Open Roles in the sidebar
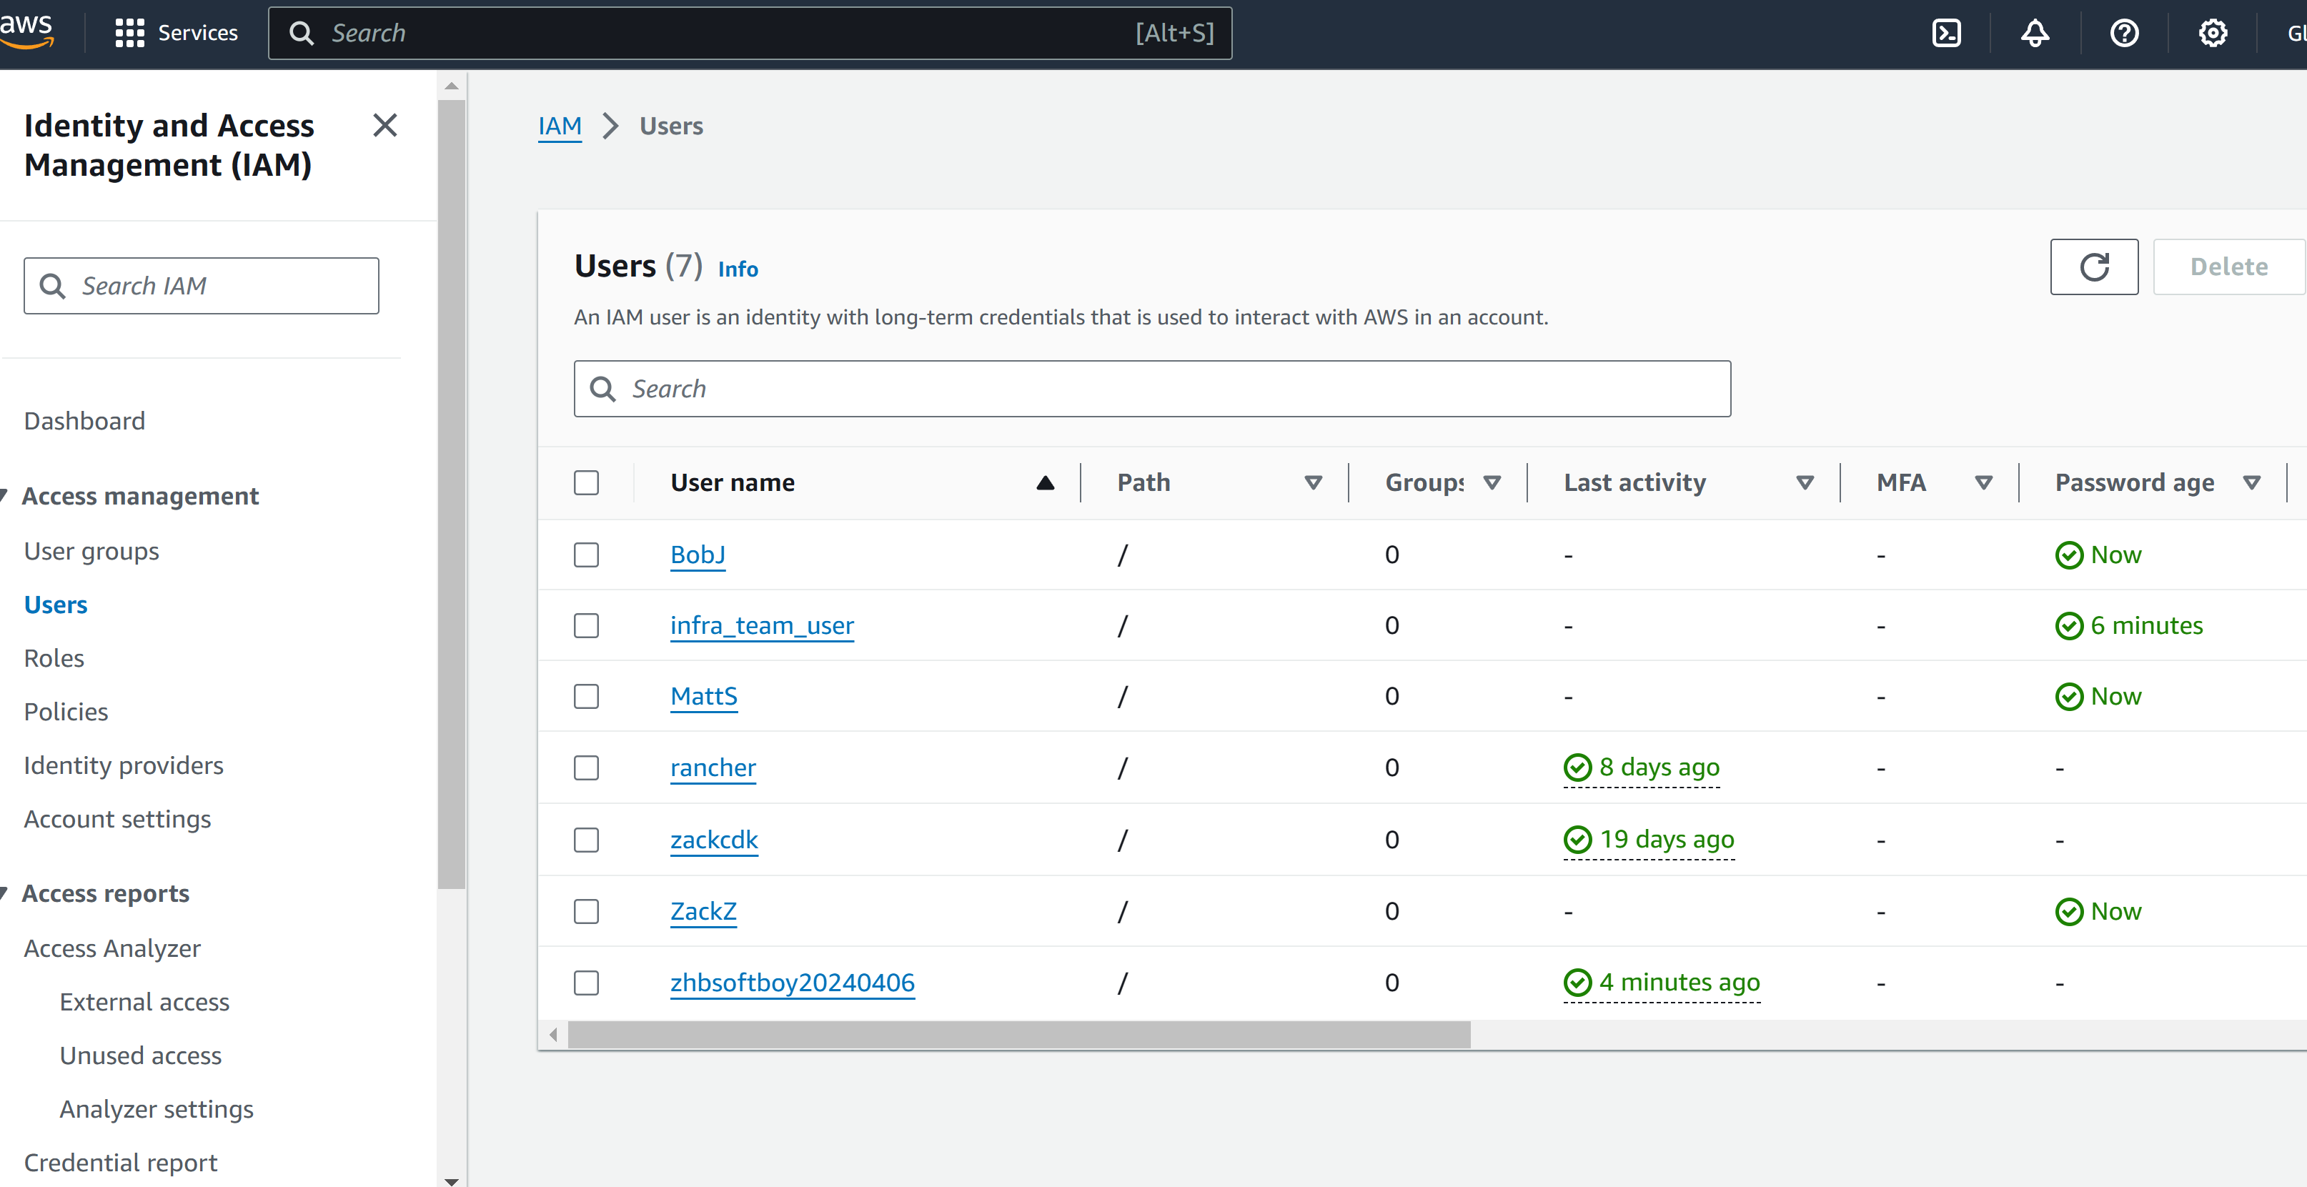Viewport: 2307px width, 1187px height. pos(54,658)
